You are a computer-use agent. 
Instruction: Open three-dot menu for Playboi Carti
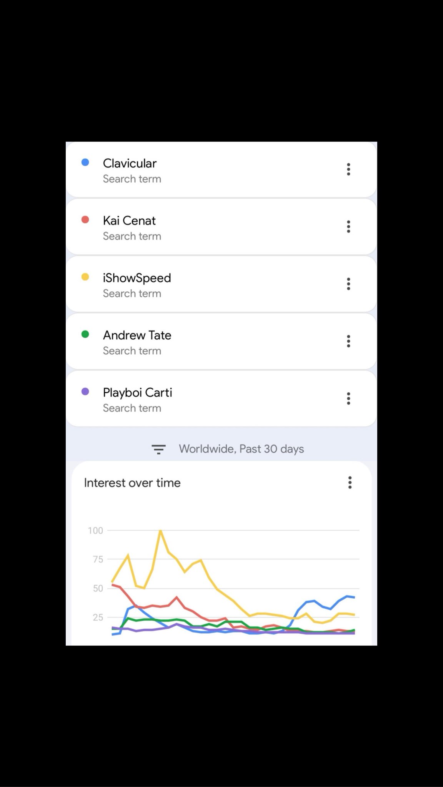click(x=348, y=398)
